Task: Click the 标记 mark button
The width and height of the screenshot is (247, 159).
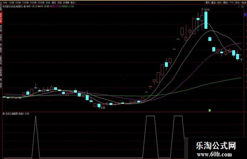Action: pyautogui.click(x=237, y=3)
